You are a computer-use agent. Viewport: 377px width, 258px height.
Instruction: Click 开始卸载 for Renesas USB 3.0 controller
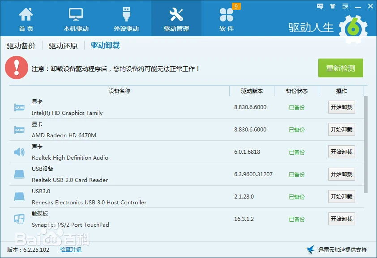(341, 196)
